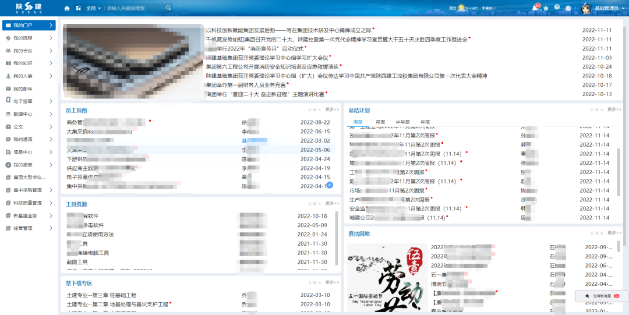Open the more options ellipsis icon
The image size is (629, 315).
click(568, 8)
